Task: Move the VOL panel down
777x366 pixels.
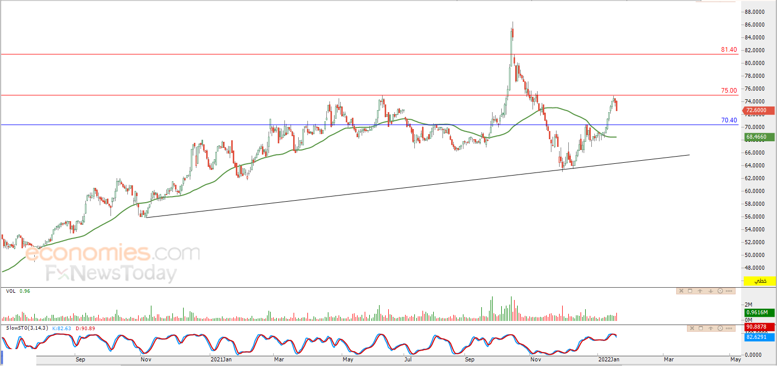Action: (711, 291)
